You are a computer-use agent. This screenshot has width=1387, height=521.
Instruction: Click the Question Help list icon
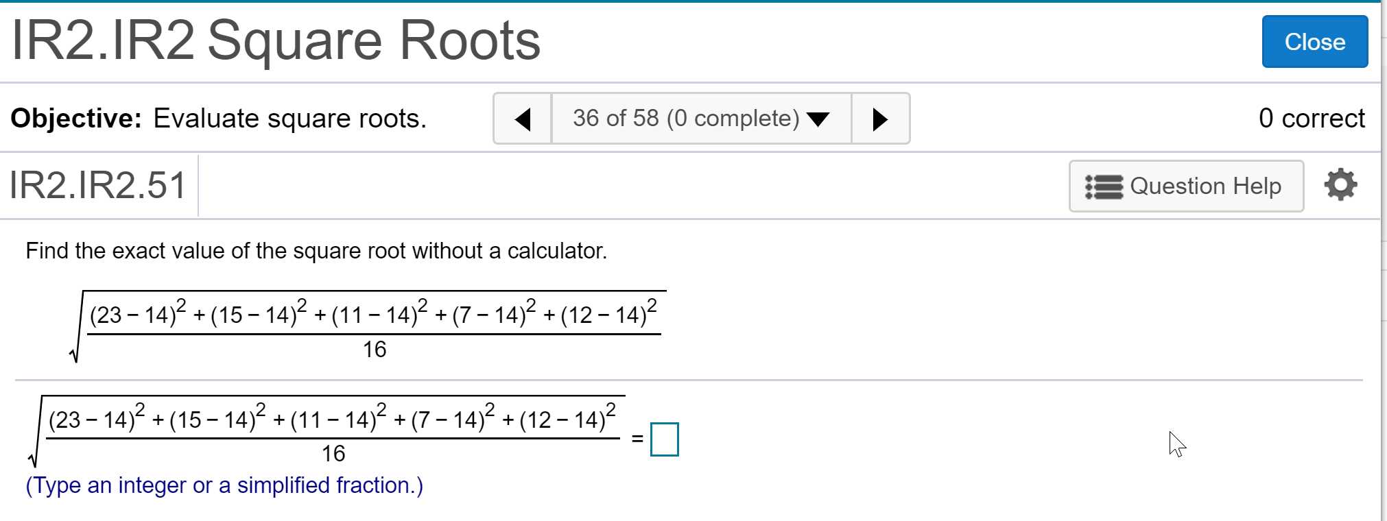1104,186
